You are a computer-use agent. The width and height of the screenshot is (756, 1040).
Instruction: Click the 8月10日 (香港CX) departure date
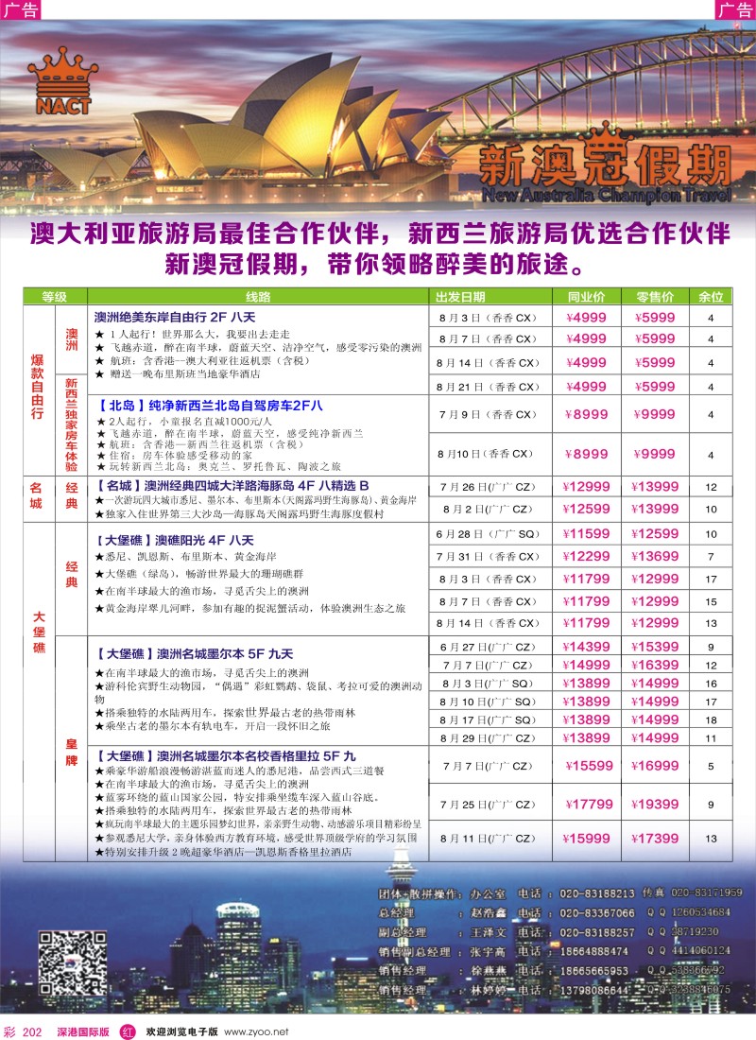click(486, 454)
